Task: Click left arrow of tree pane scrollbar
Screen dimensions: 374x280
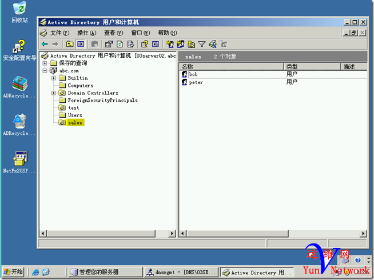Action: [x=43, y=233]
